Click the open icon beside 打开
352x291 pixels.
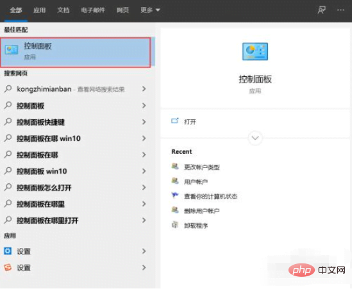click(x=175, y=121)
